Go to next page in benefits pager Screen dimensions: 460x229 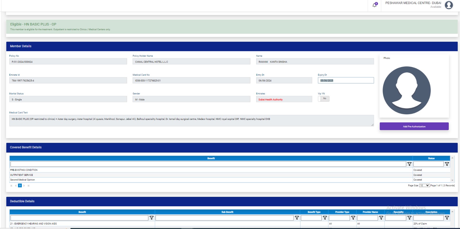[24, 186]
